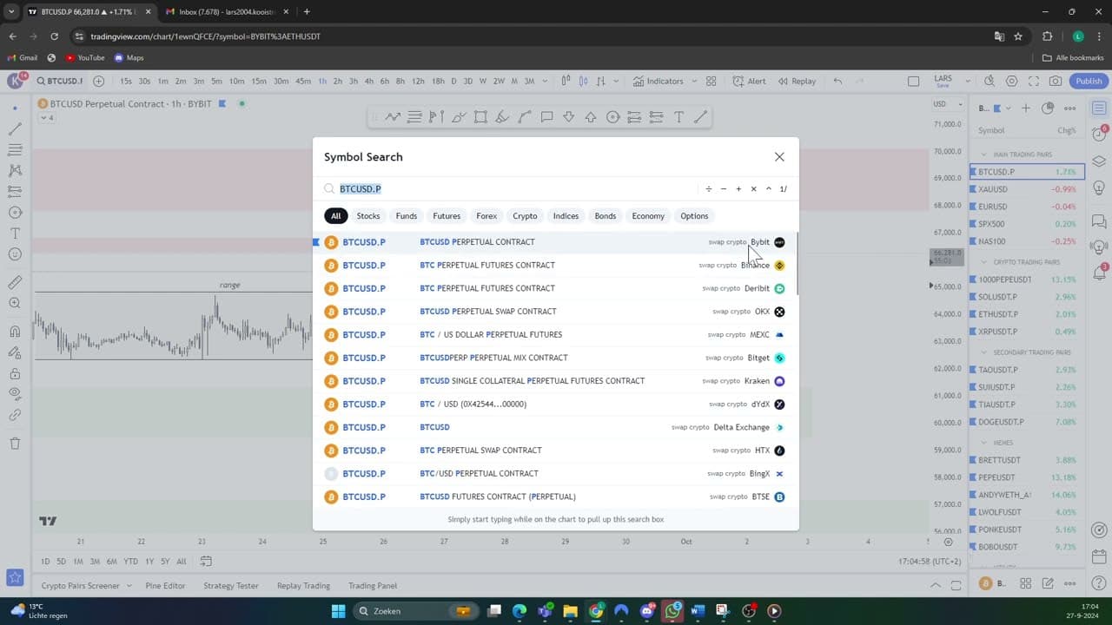Image resolution: width=1112 pixels, height=625 pixels.
Task: Undo the last chart action
Action: click(837, 81)
